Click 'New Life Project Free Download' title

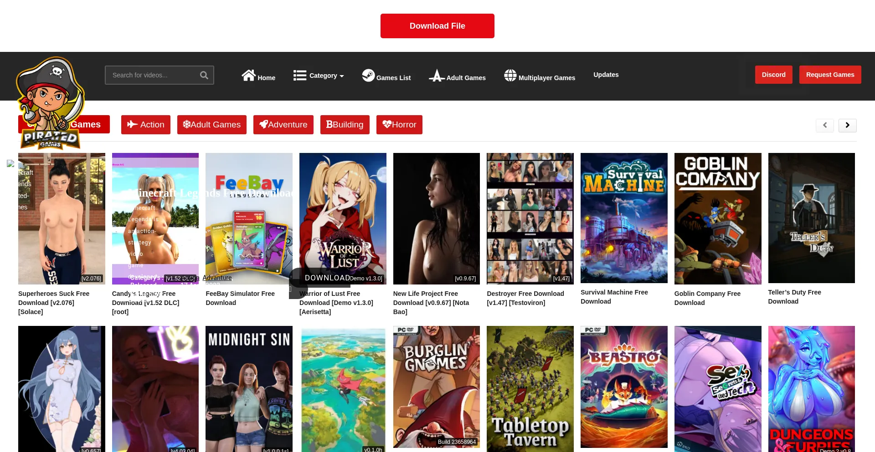click(431, 303)
